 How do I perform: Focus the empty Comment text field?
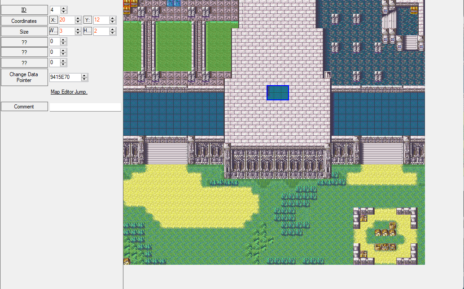86,107
